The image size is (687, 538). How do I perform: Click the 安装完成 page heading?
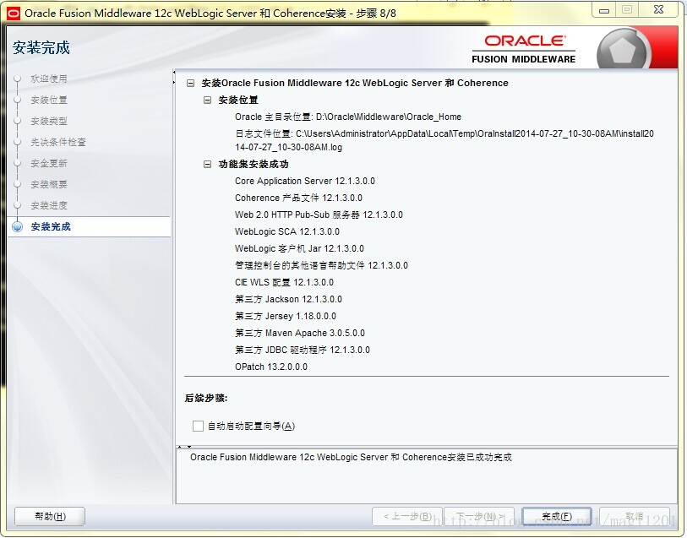[41, 47]
